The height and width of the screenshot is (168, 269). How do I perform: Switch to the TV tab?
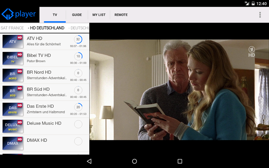pos(55,15)
